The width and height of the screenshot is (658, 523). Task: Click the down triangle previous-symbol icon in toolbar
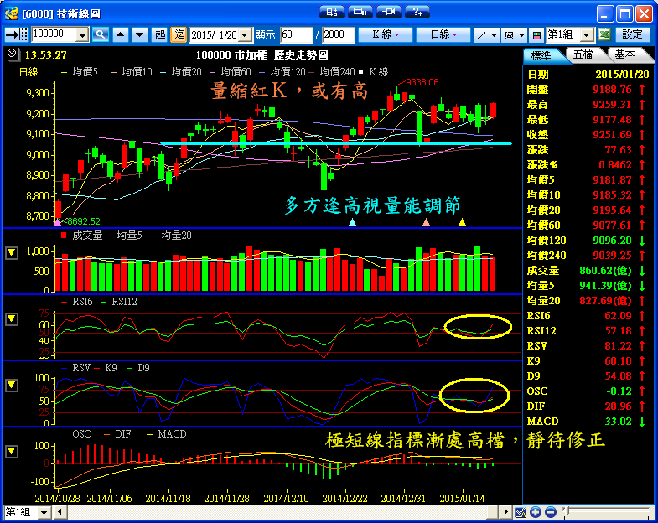point(139,34)
